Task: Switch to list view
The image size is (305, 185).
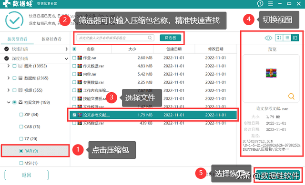Action: (x=287, y=38)
